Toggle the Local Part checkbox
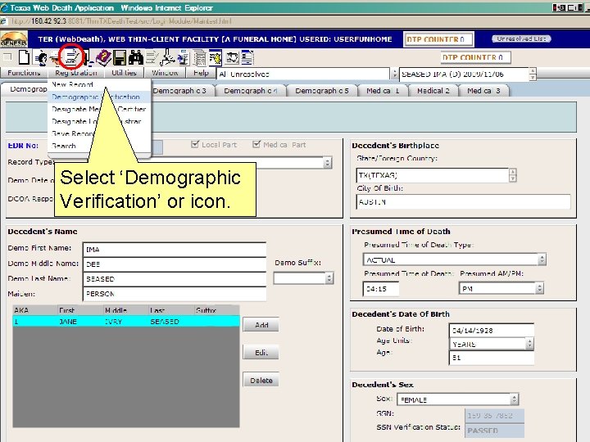This screenshot has width=590, height=442. (194, 144)
